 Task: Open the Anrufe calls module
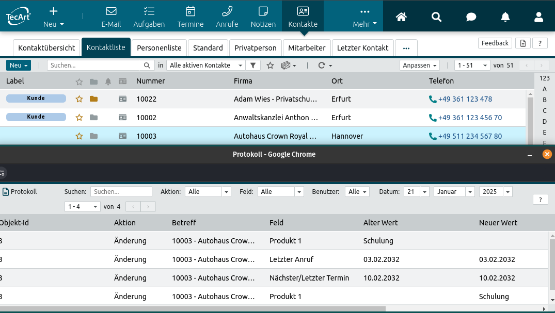(x=227, y=17)
